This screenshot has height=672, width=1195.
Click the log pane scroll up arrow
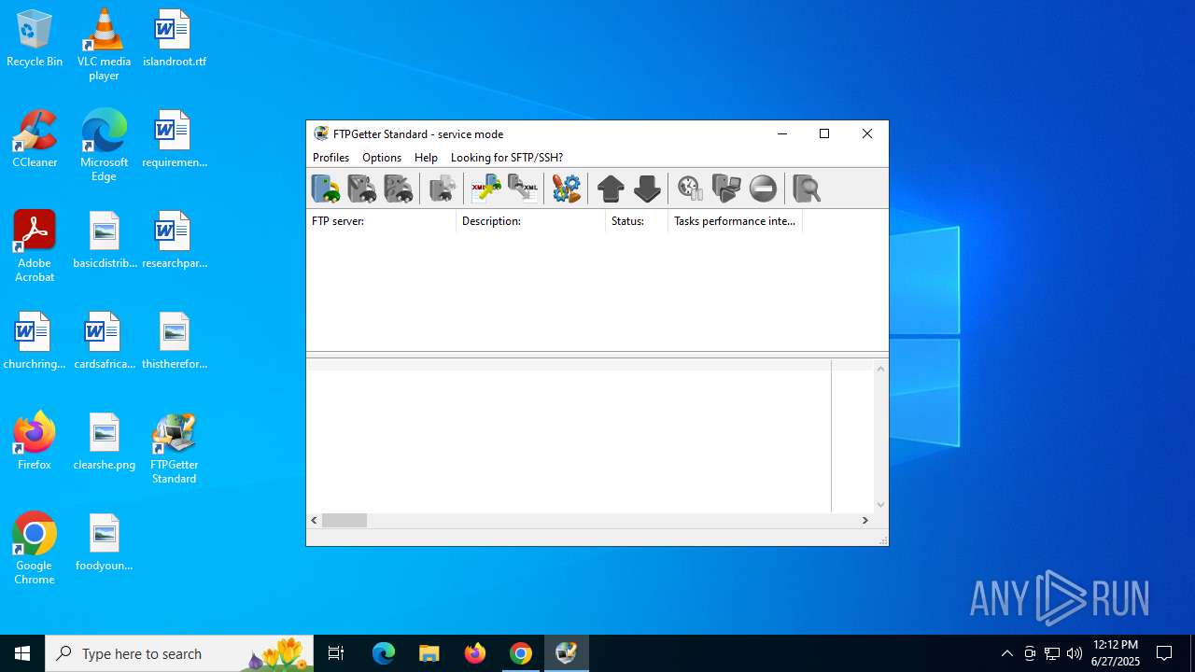click(x=880, y=369)
